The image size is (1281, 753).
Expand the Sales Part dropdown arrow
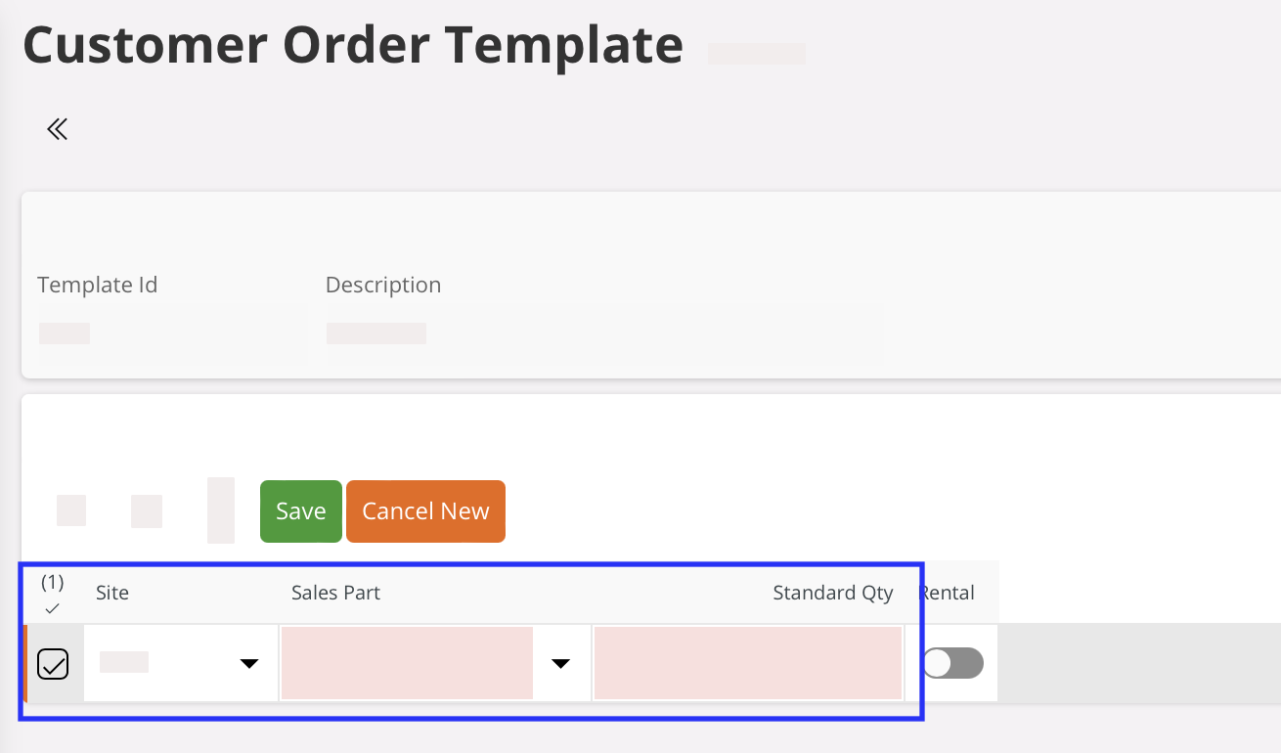click(x=560, y=664)
